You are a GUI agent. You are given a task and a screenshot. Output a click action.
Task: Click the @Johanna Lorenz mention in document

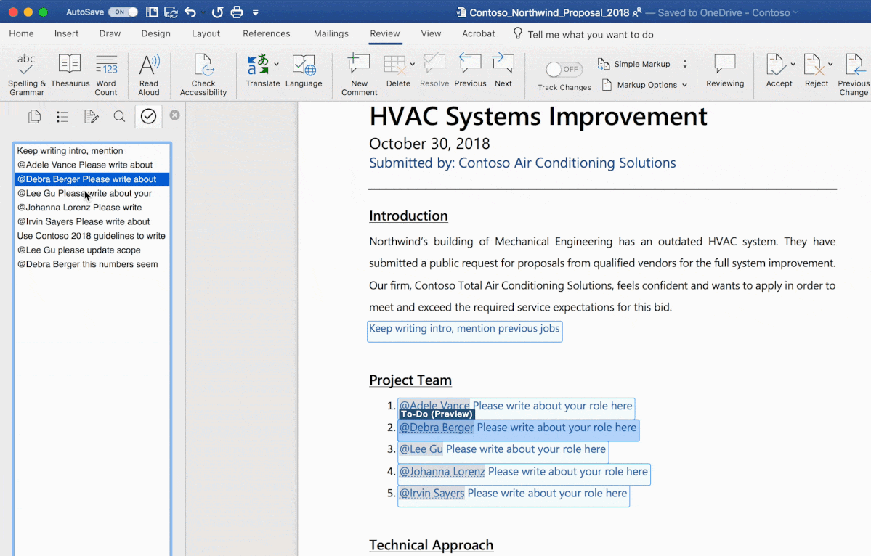click(442, 471)
